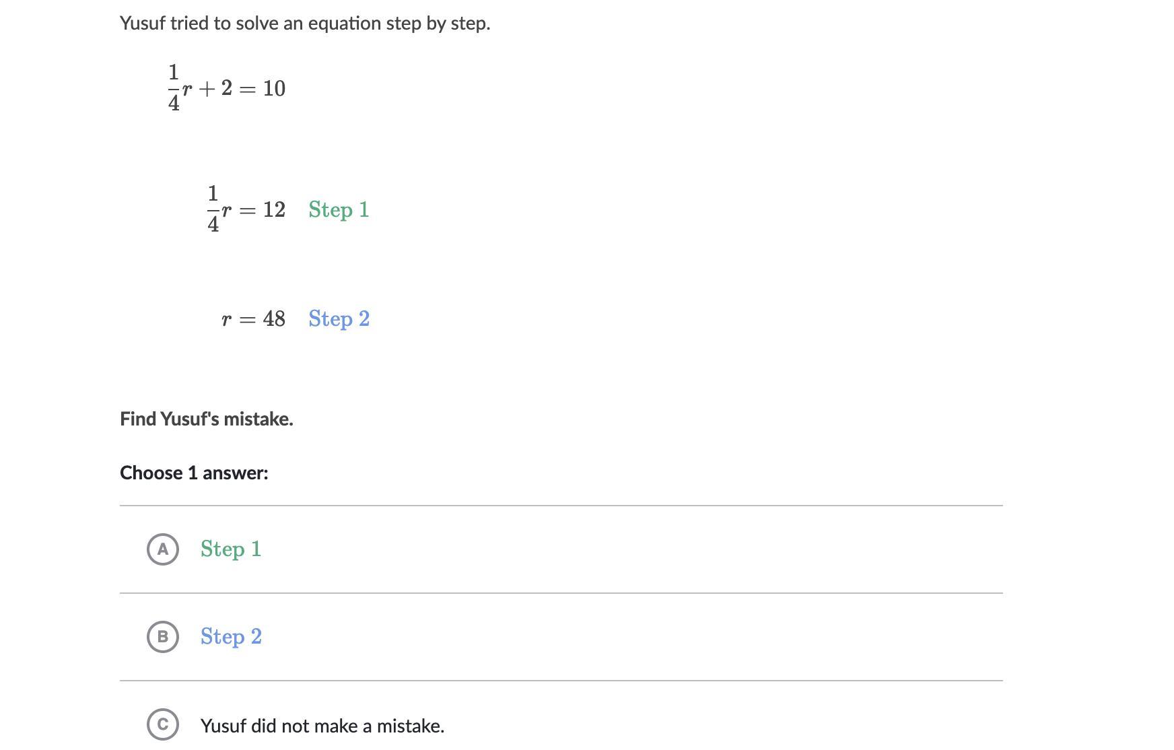Select radio option A circle

click(x=162, y=549)
